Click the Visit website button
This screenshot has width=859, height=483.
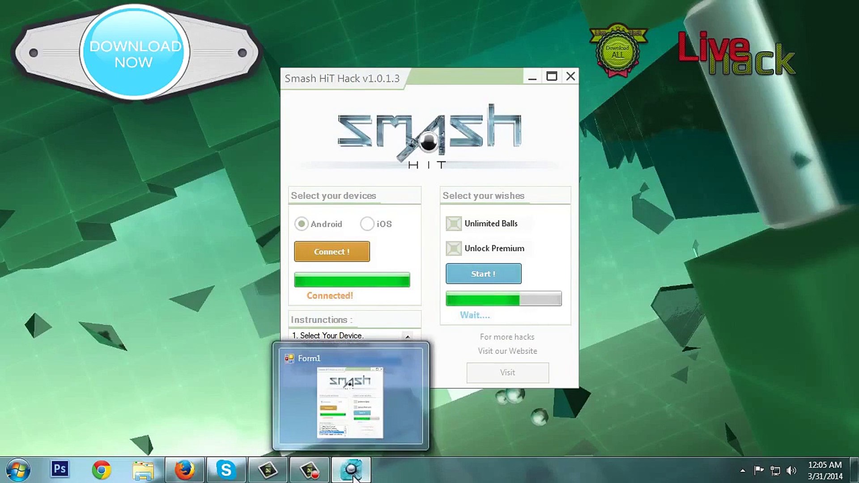507,373
